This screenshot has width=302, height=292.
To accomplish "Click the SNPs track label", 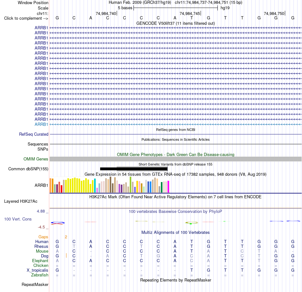I will tap(43, 149).
